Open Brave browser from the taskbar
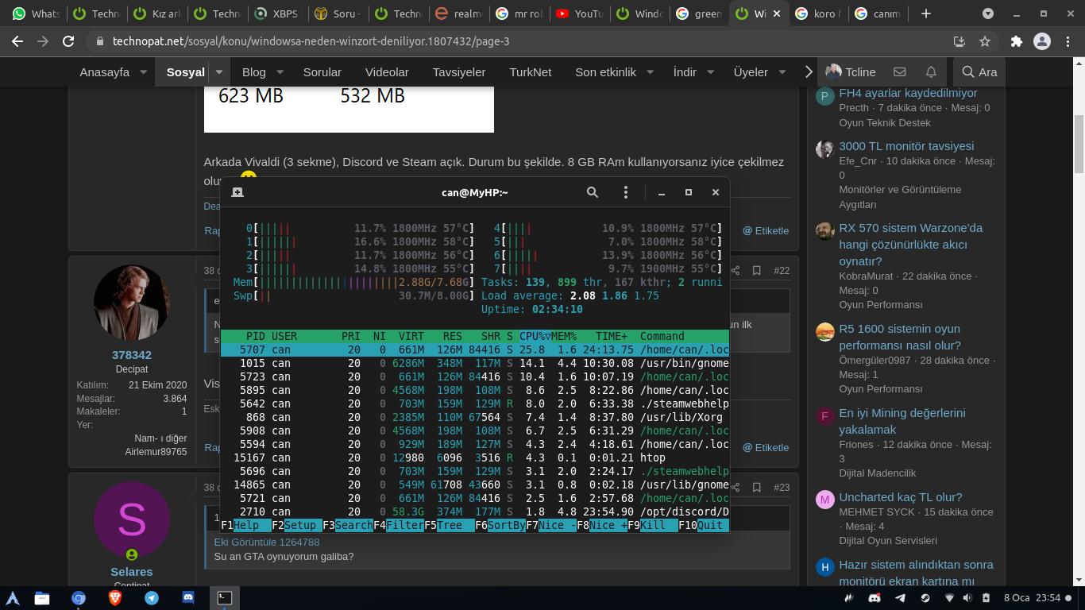 pos(115,598)
